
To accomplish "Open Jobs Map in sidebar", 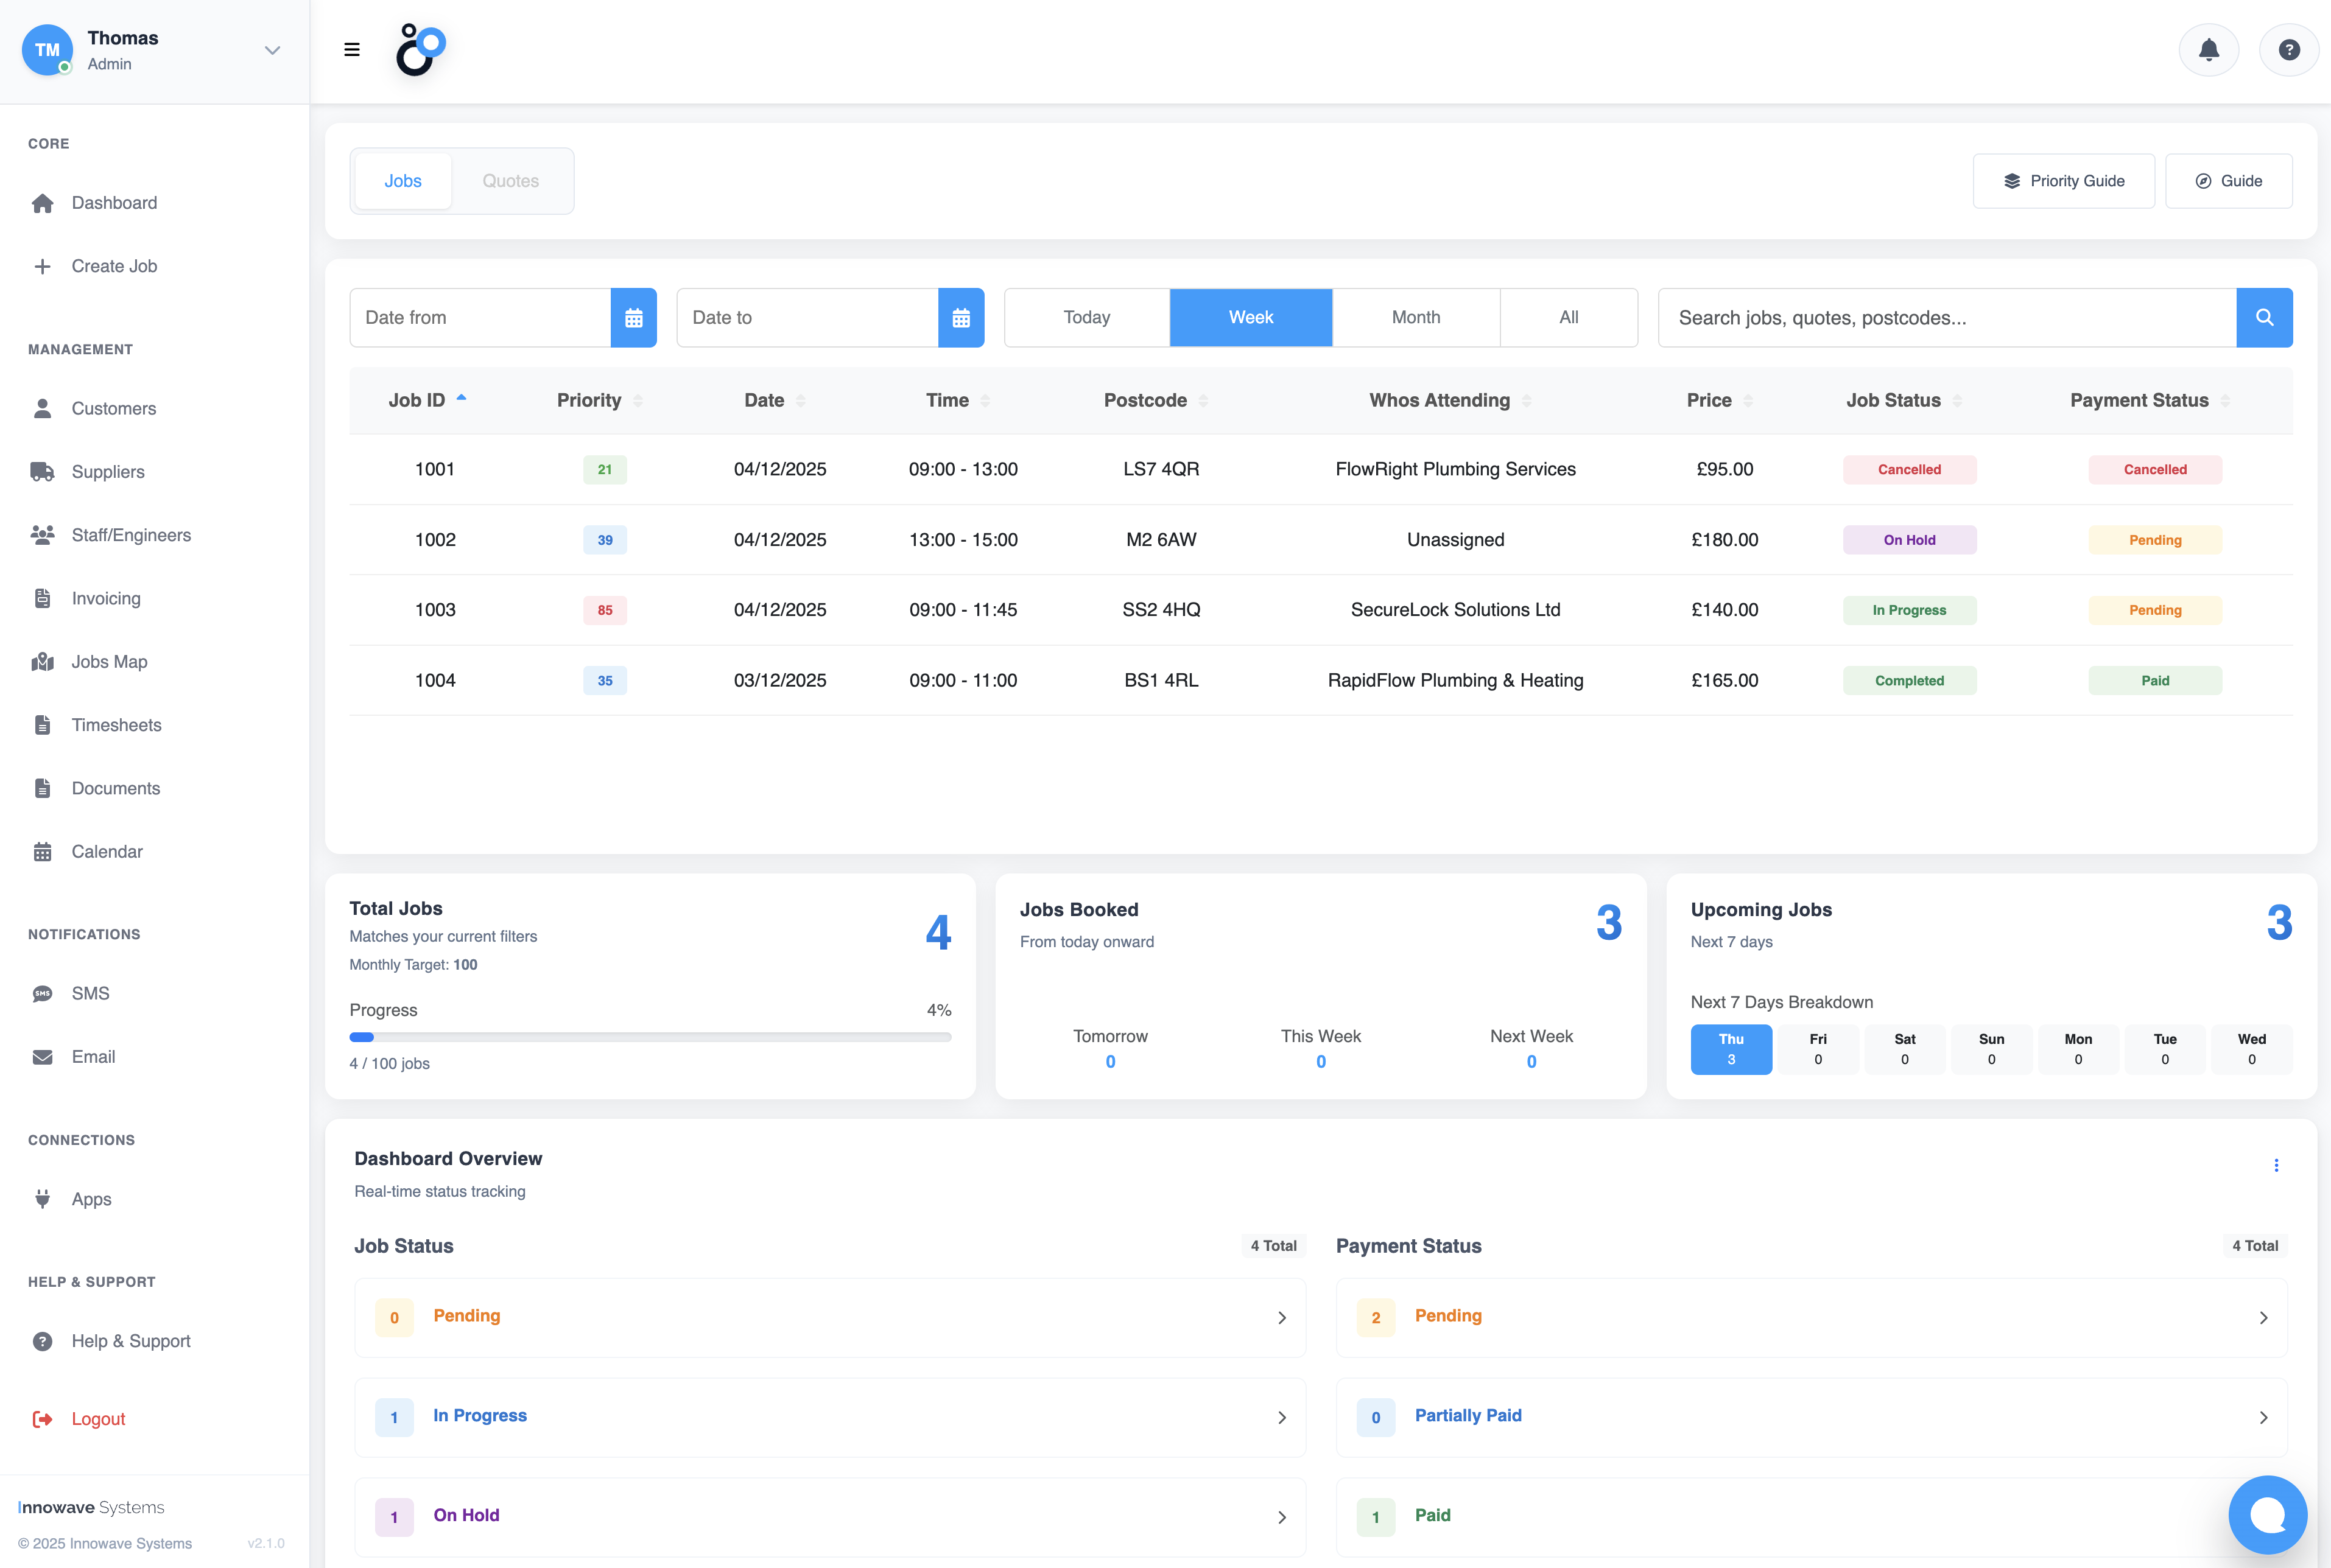I will tap(109, 662).
